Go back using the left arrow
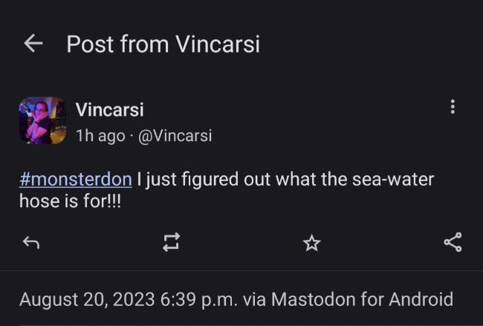This screenshot has width=483, height=326. pos(33,43)
